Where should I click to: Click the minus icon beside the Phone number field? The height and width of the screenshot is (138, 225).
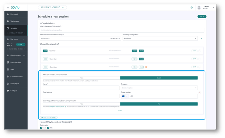pos(199,93)
